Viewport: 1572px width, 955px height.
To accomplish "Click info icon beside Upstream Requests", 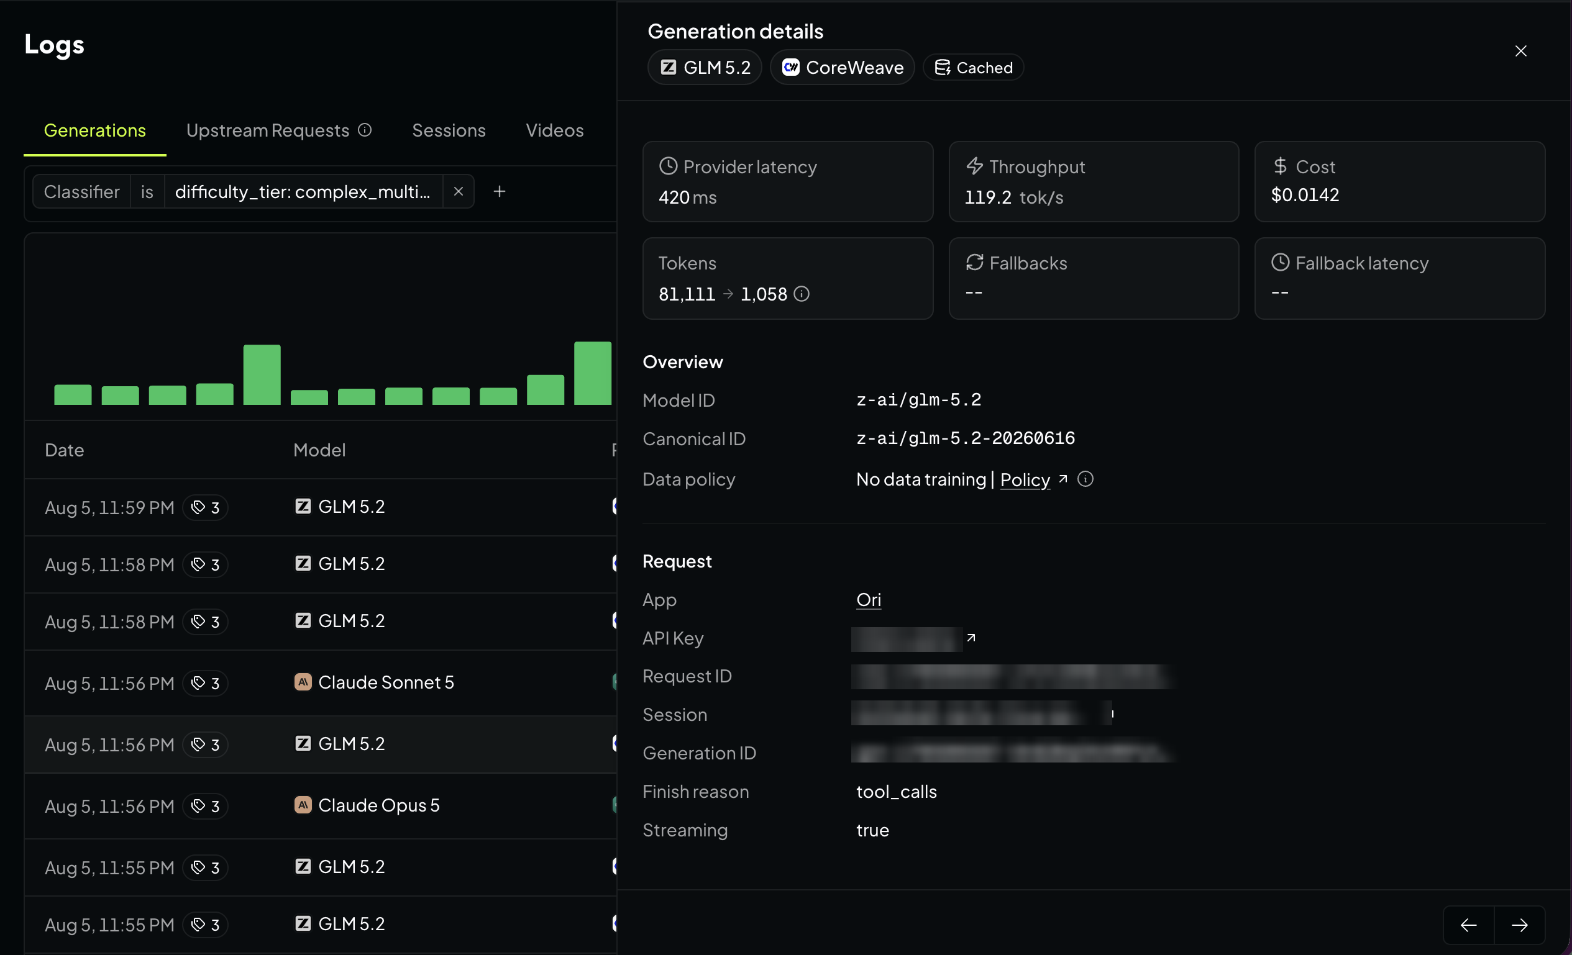I will pyautogui.click(x=365, y=130).
